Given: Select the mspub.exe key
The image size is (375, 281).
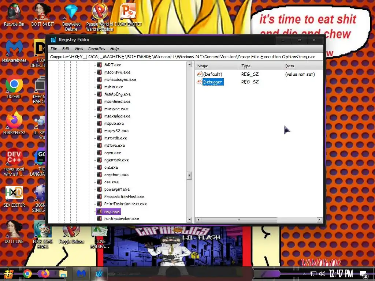Looking at the screenshot, I should pyautogui.click(x=114, y=124).
